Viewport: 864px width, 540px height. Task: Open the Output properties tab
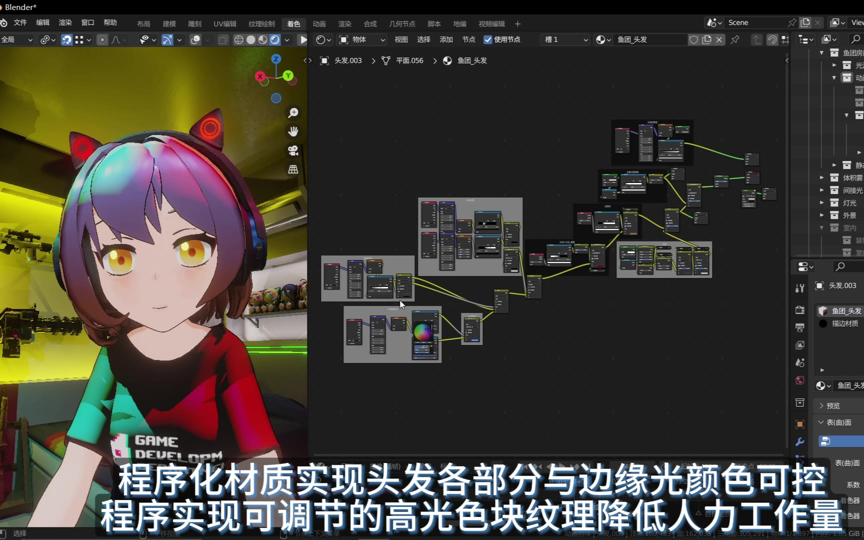coord(800,327)
